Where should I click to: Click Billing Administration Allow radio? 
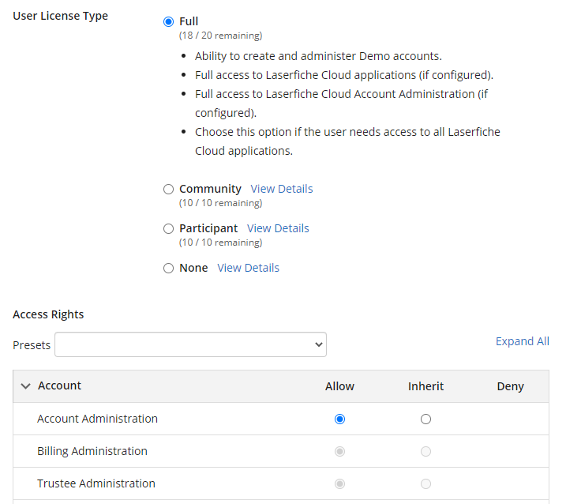339,452
